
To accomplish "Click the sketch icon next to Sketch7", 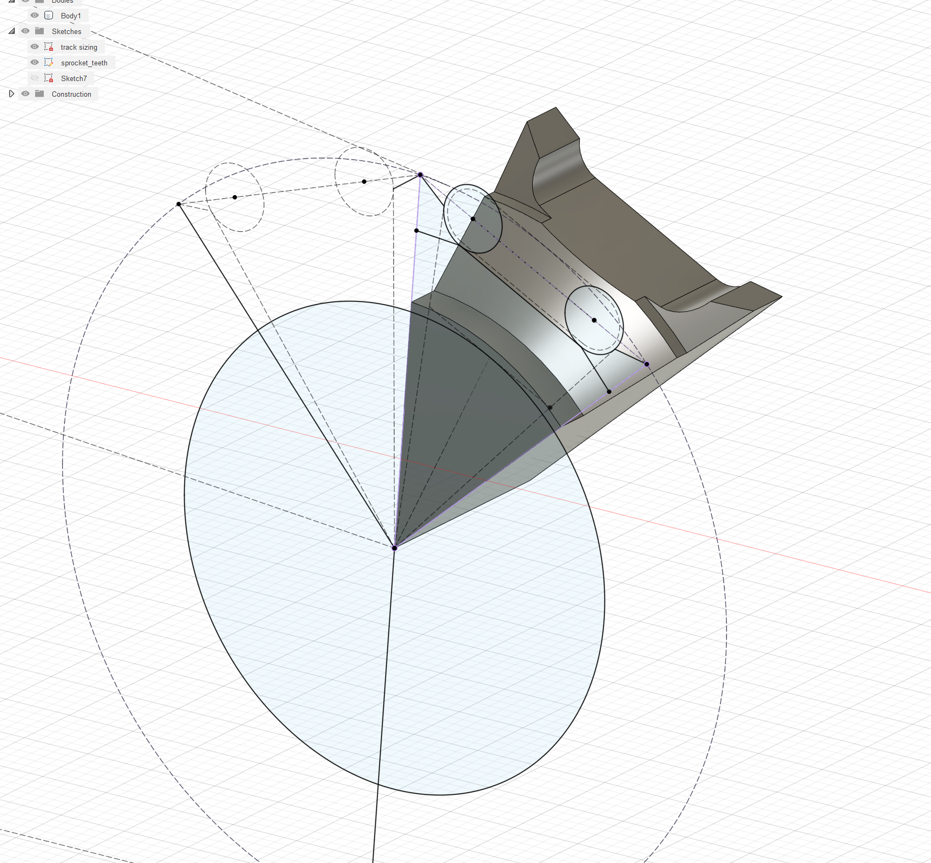I will [x=48, y=78].
